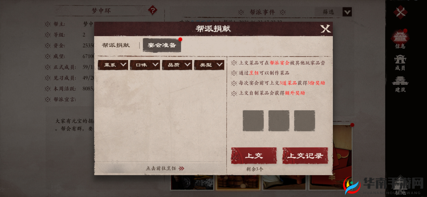Image resolution: width=427 pixels, height=197 pixels.
Task: Select the third empty dish slot
Action: 304,121
